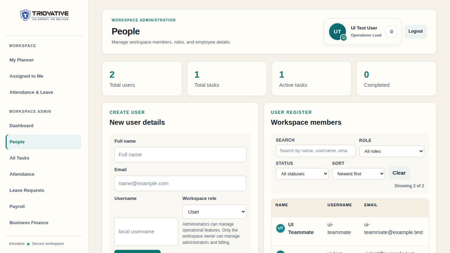Click the Completed stat card
The width and height of the screenshot is (450, 253).
397,79
